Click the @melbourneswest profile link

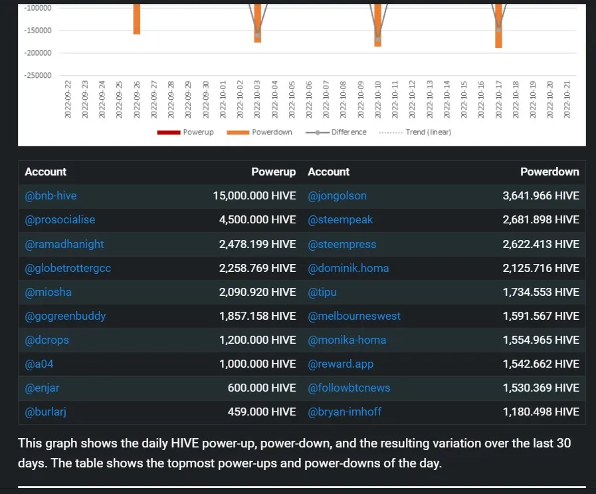[x=354, y=316]
